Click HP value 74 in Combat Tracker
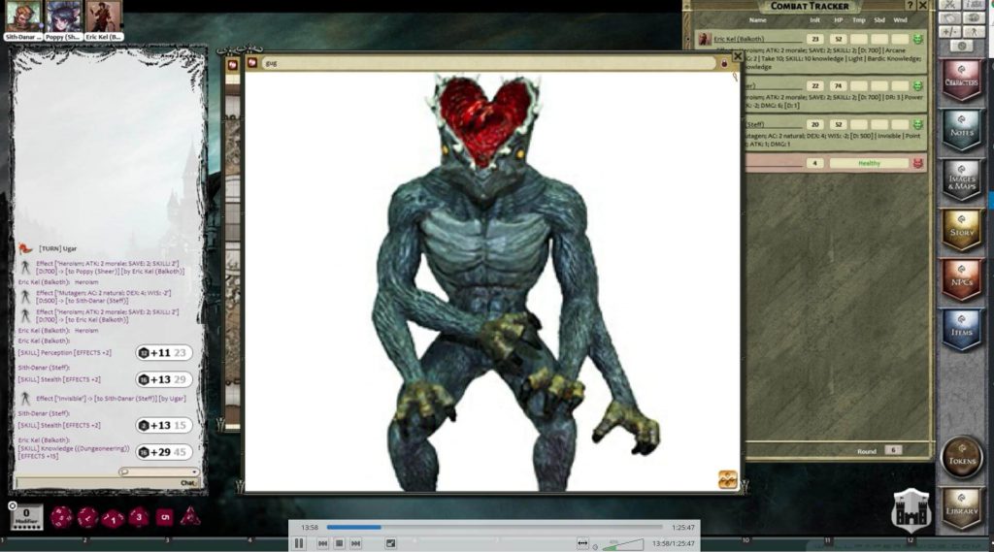This screenshot has height=552, width=994. click(838, 85)
